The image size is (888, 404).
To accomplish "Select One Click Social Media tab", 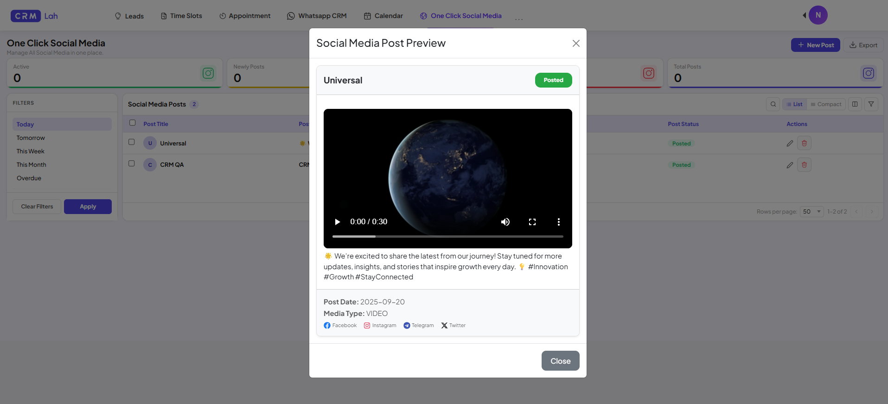I will click(x=461, y=16).
